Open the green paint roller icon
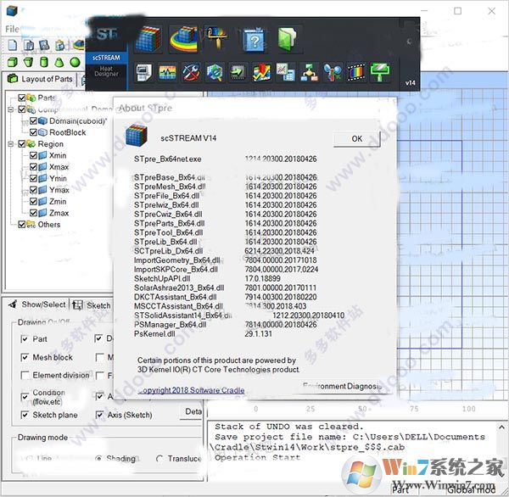This screenshot has height=497, width=509. coord(380,72)
